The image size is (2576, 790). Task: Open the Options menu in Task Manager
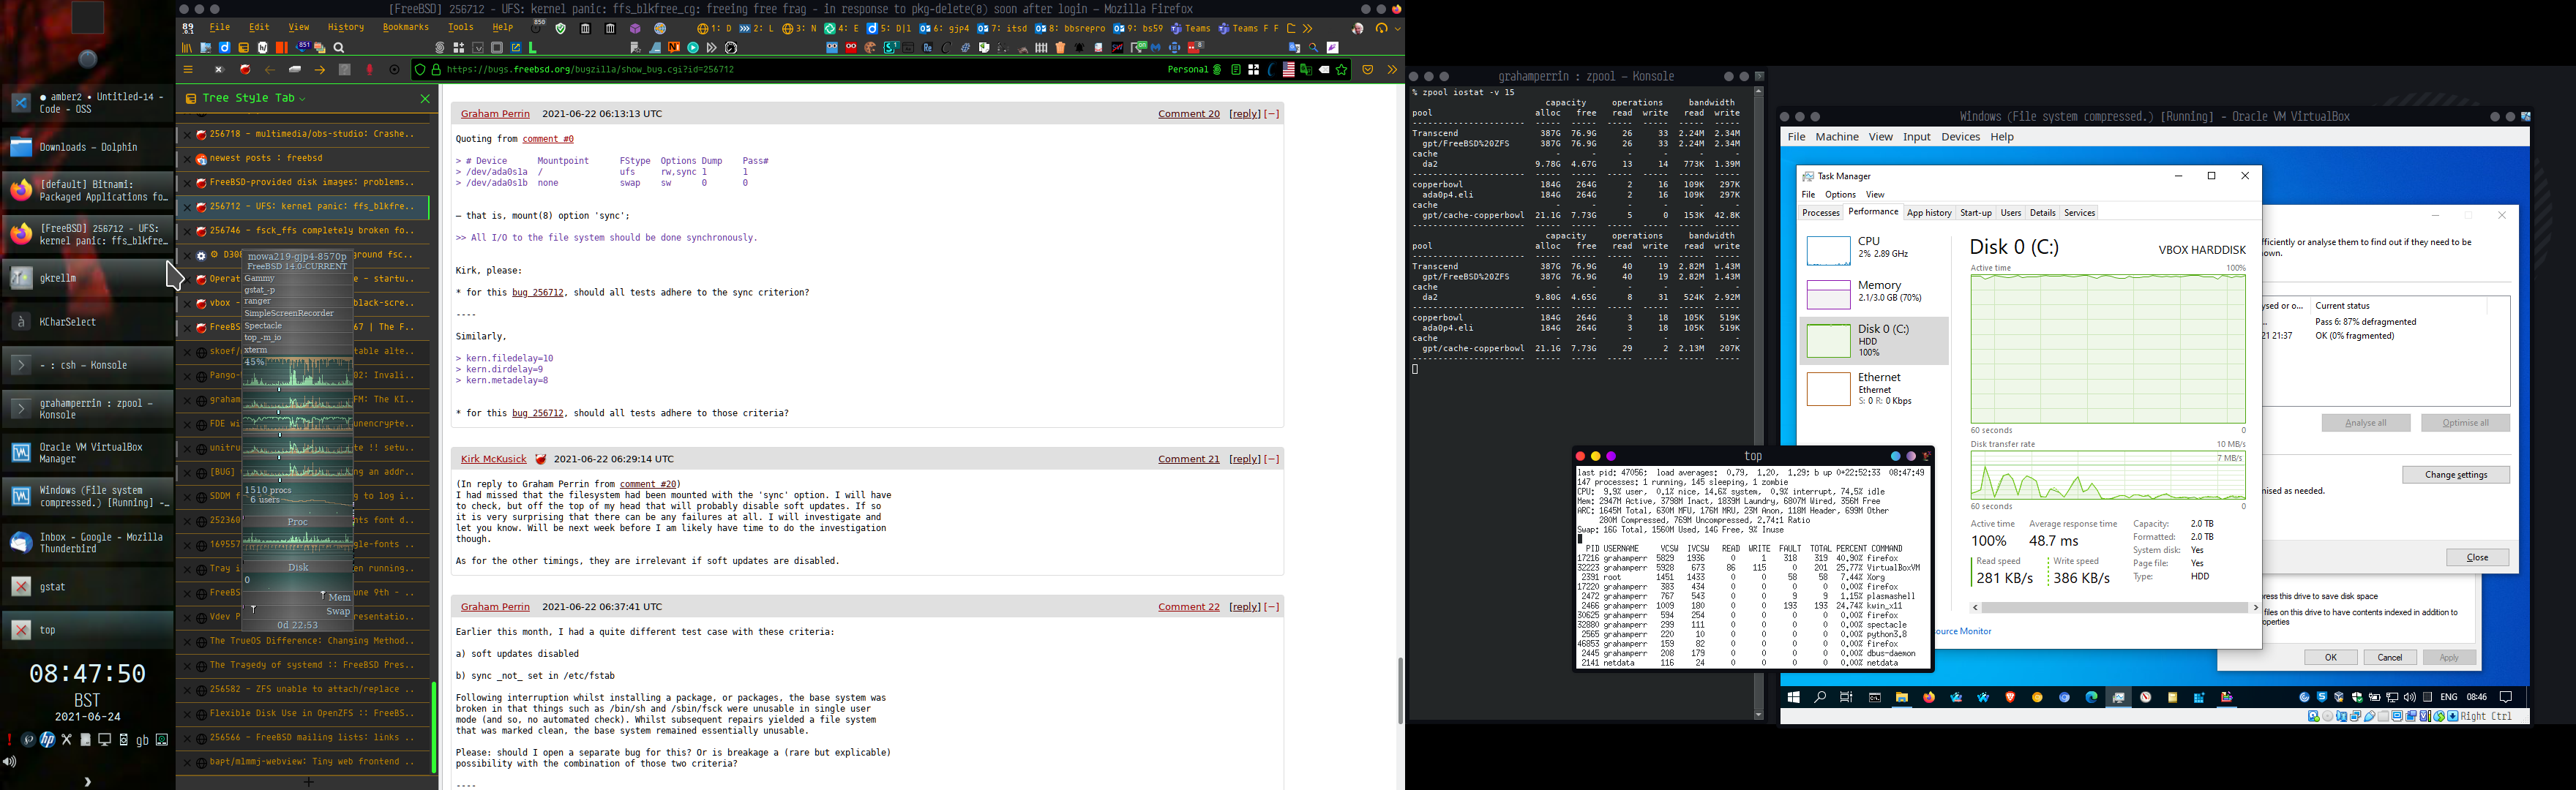[1840, 195]
